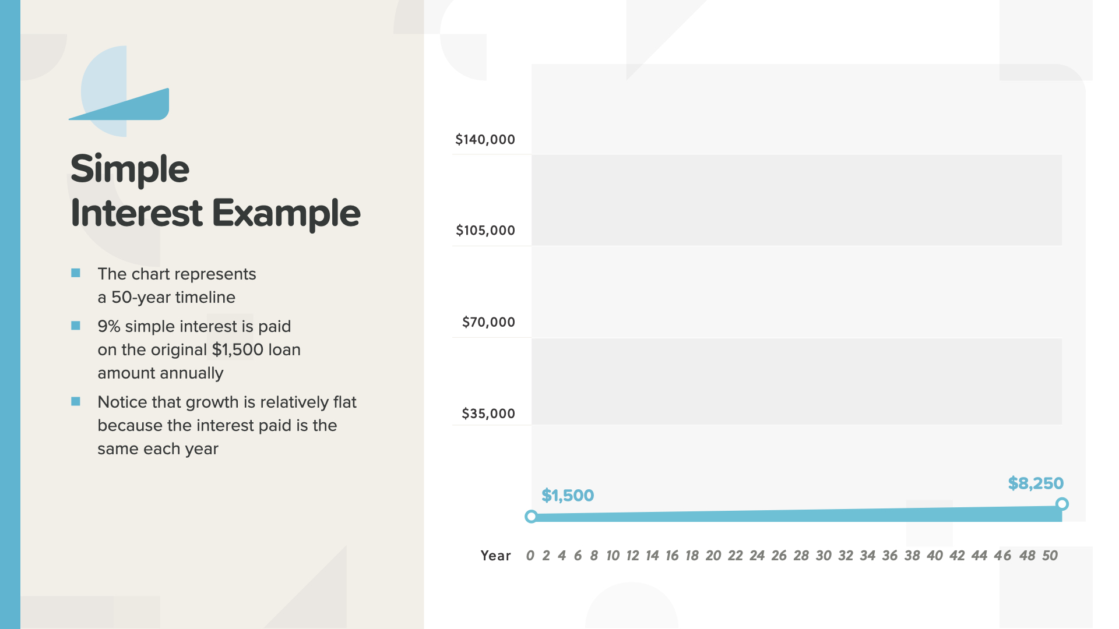Click the start data point circle marker
This screenshot has width=1119, height=629.
point(531,517)
